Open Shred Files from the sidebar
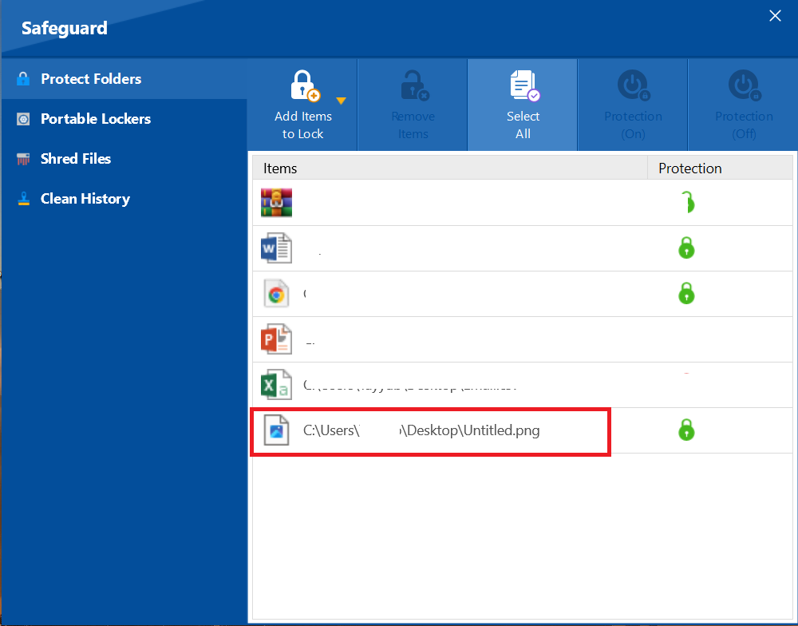Viewport: 798px width, 626px height. point(76,159)
